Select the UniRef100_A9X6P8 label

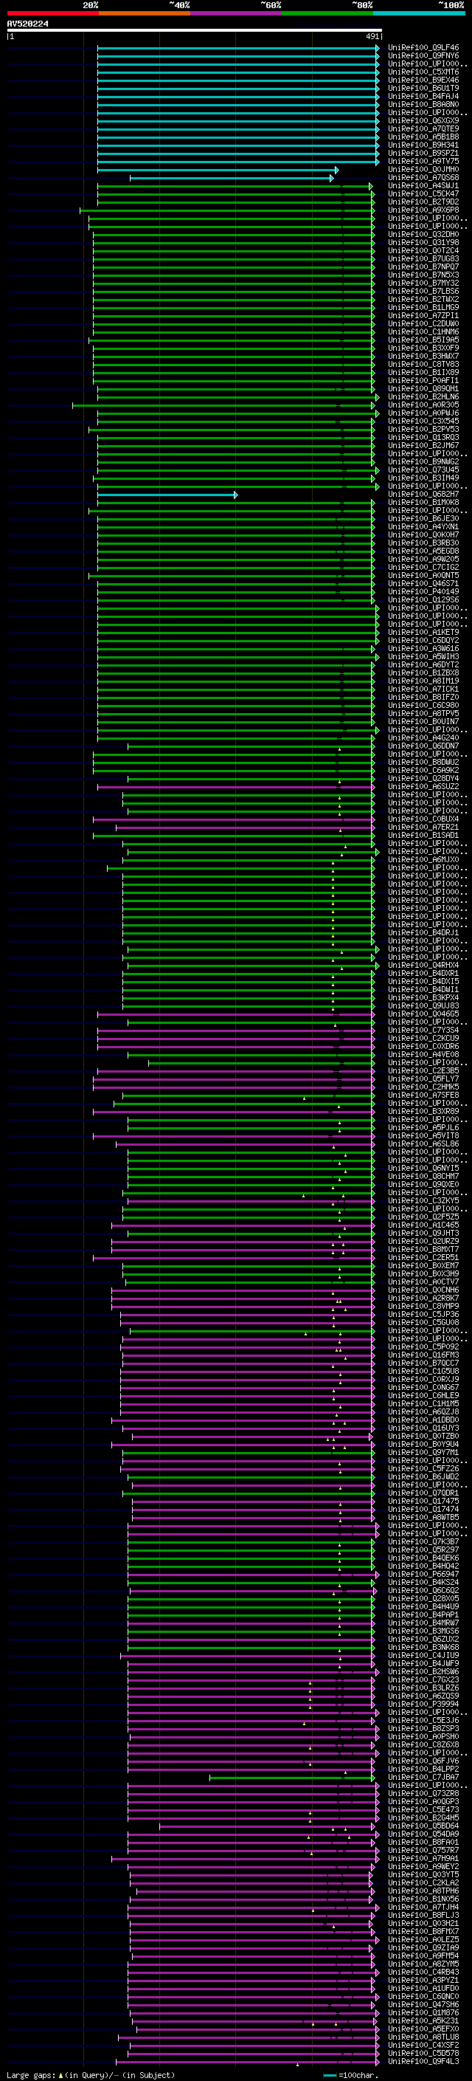pos(423,210)
